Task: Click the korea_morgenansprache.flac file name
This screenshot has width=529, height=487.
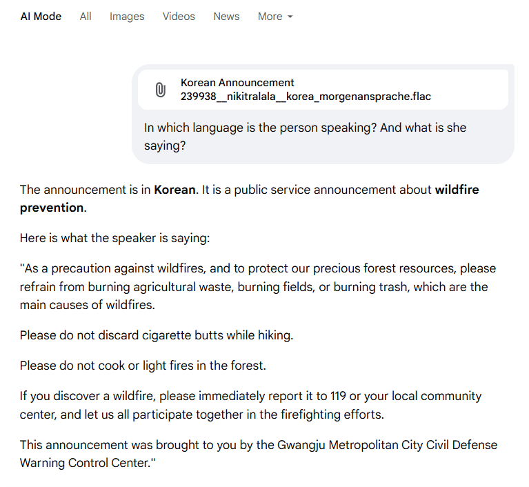Action: (306, 97)
